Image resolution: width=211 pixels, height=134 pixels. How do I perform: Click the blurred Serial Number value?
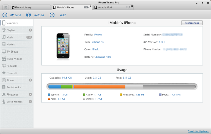click(172, 35)
